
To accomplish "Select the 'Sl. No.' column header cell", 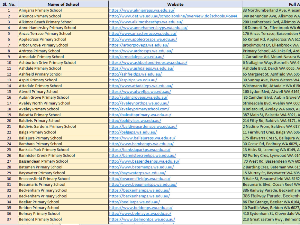I will point(9,4).
